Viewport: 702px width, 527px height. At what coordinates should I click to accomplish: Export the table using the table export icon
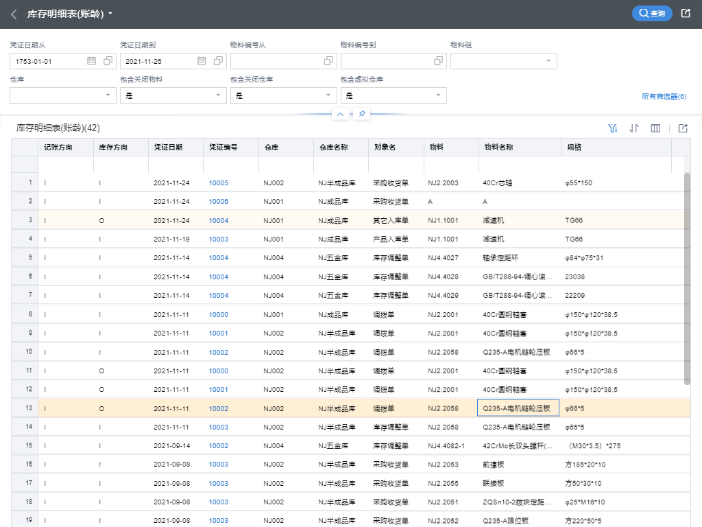click(683, 128)
